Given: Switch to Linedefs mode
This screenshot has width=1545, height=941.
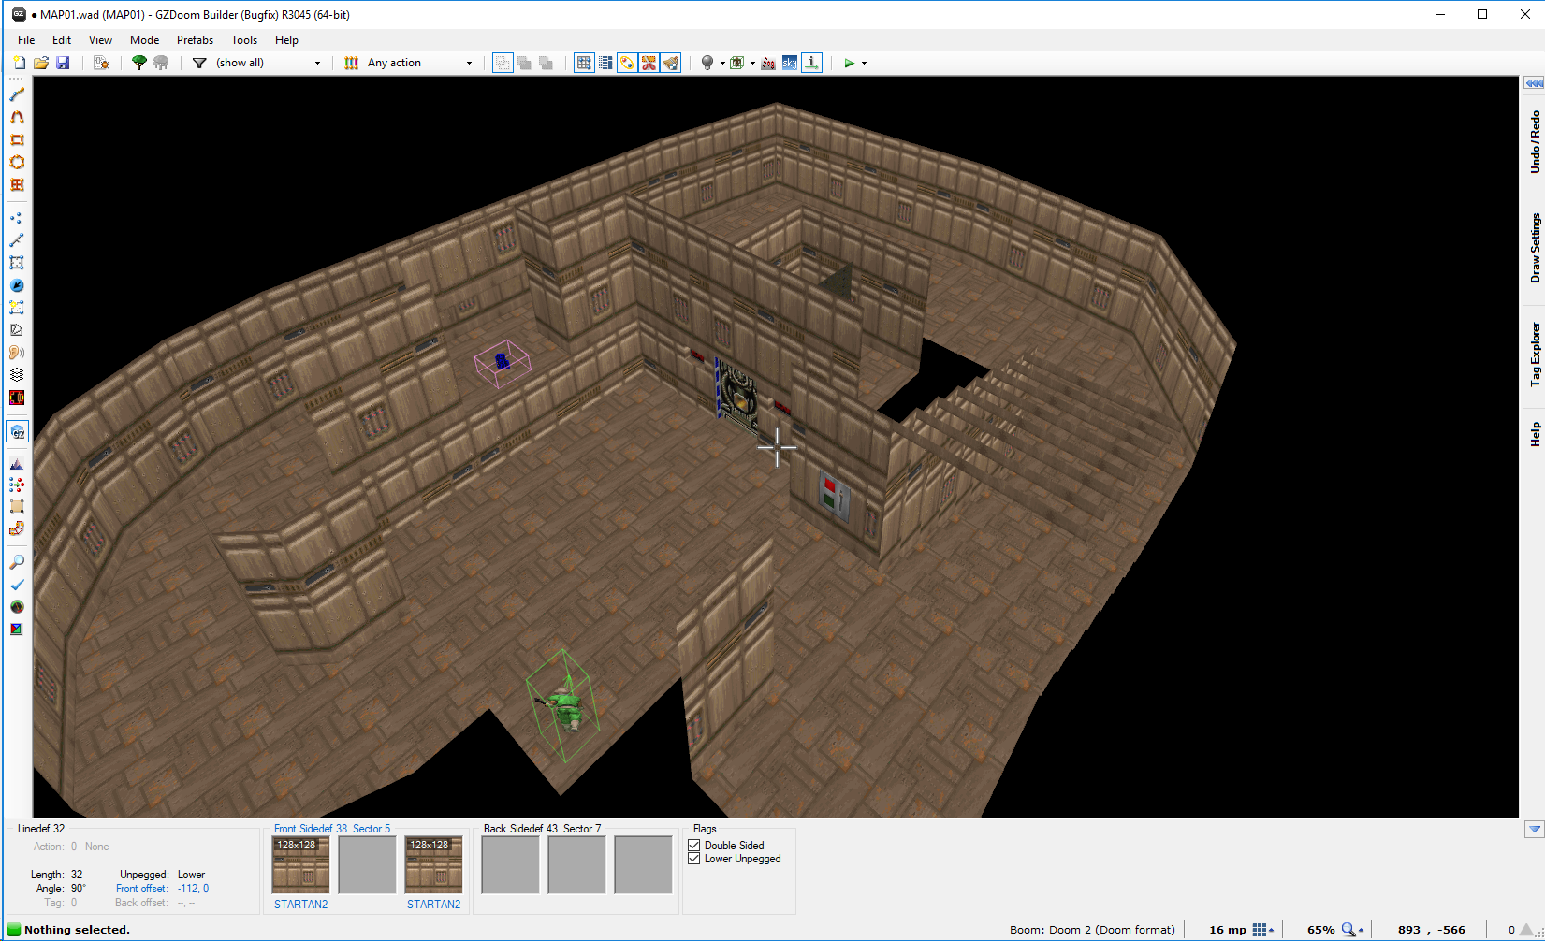Looking at the screenshot, I should pyautogui.click(x=17, y=240).
